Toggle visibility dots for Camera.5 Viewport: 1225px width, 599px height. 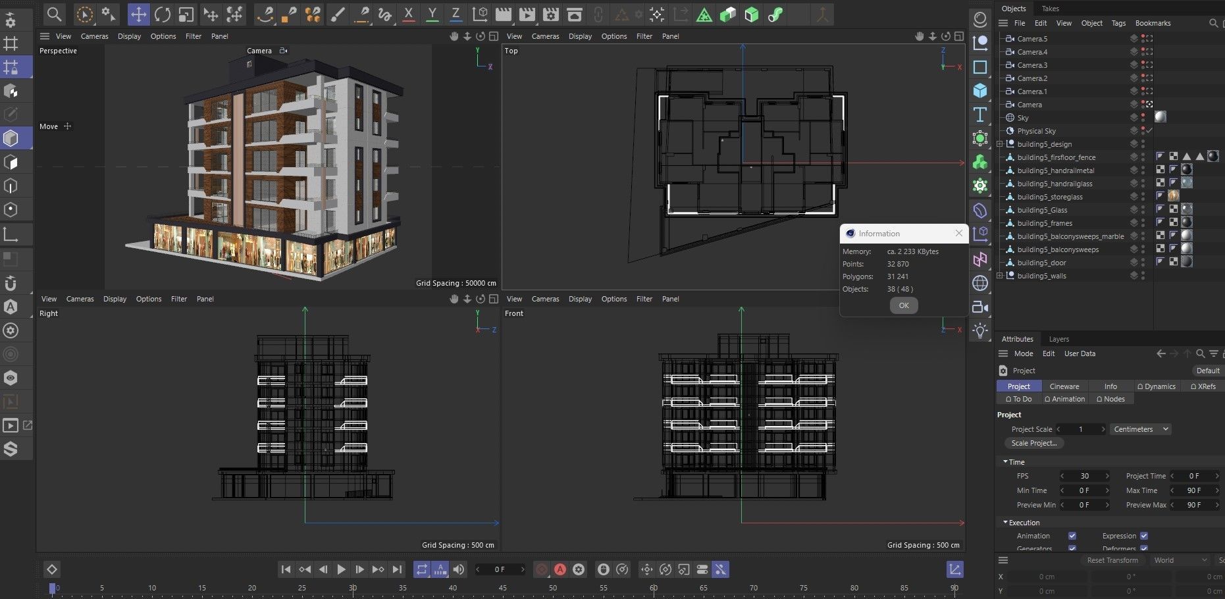pos(1143,39)
